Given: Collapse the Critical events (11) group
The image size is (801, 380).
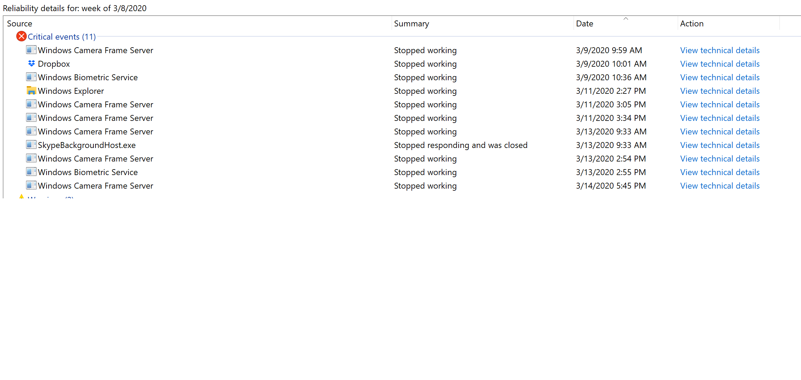Looking at the screenshot, I should point(61,37).
